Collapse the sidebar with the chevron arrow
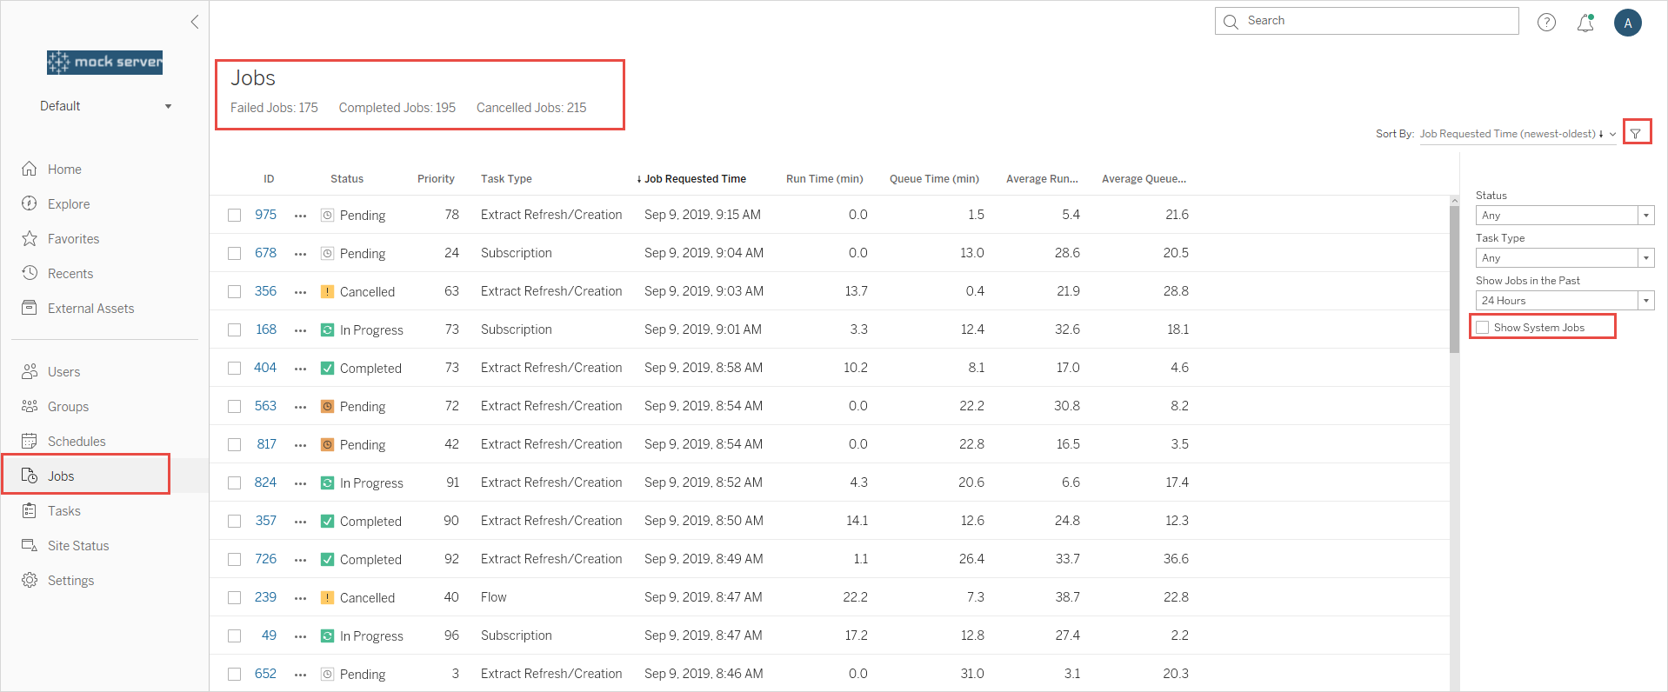The image size is (1668, 692). coord(195,22)
